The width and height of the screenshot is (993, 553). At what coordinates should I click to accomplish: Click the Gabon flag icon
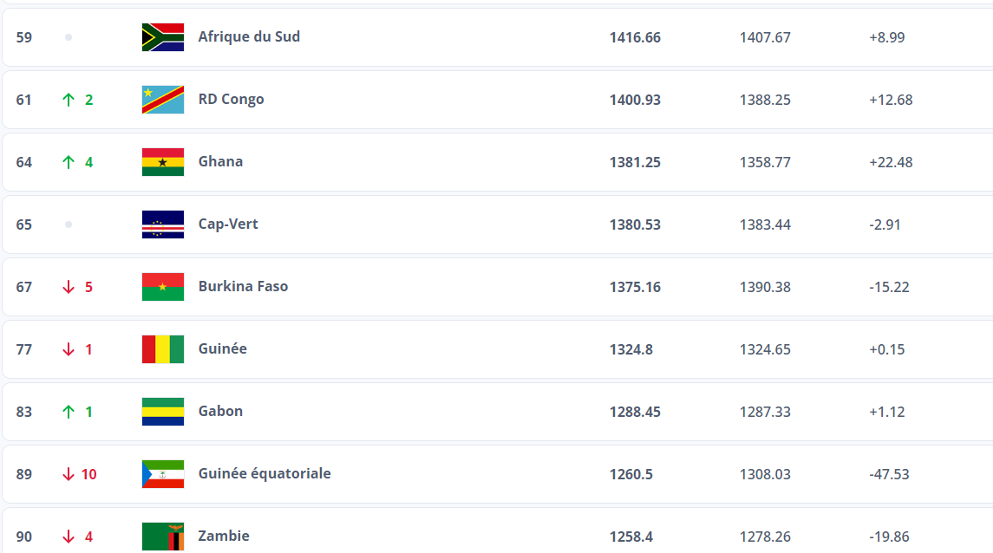(x=163, y=412)
